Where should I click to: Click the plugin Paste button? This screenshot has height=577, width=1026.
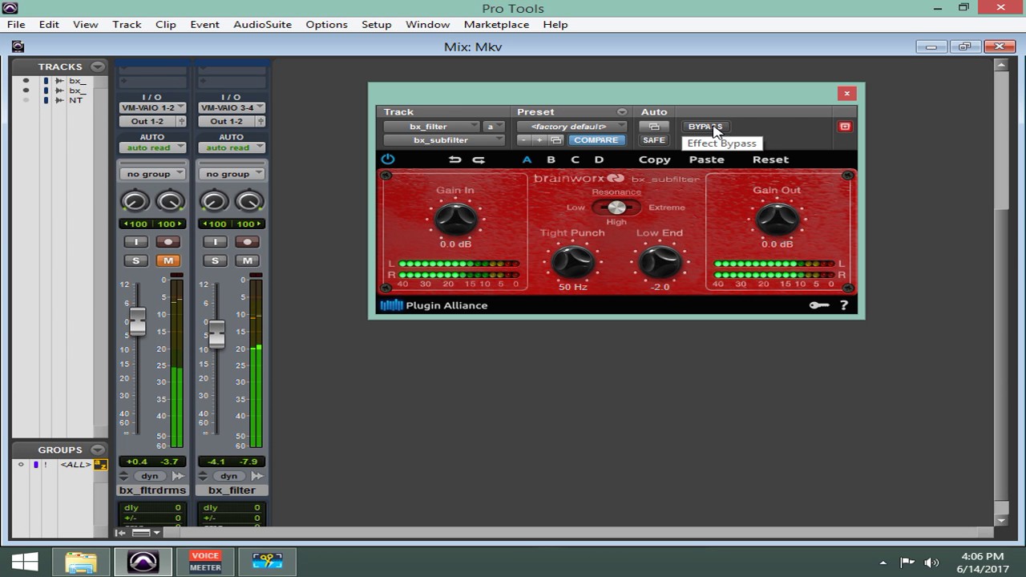click(x=706, y=159)
